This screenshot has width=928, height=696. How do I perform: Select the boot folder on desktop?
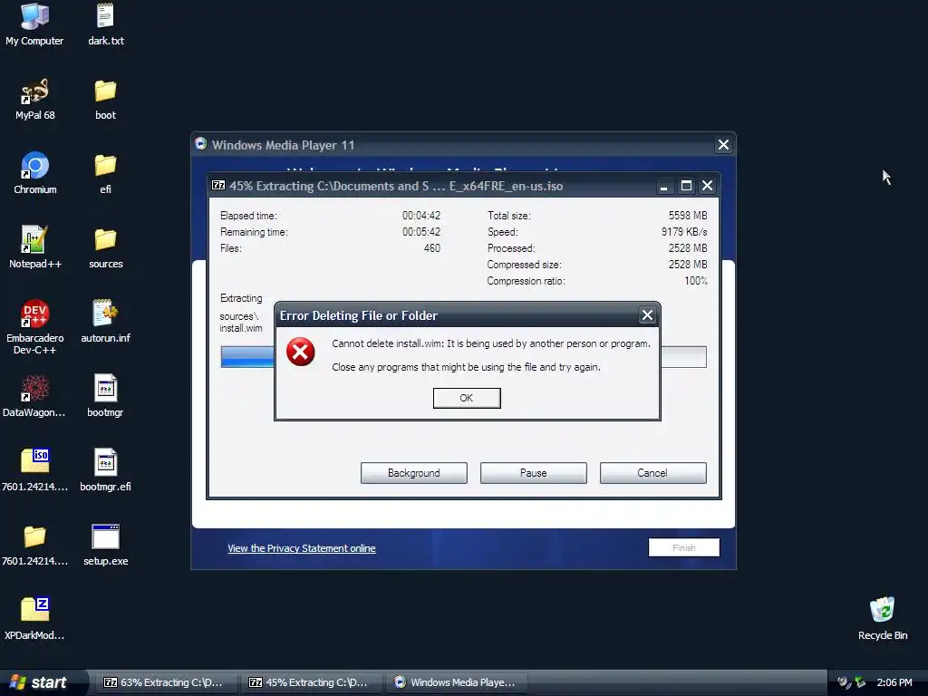105,98
